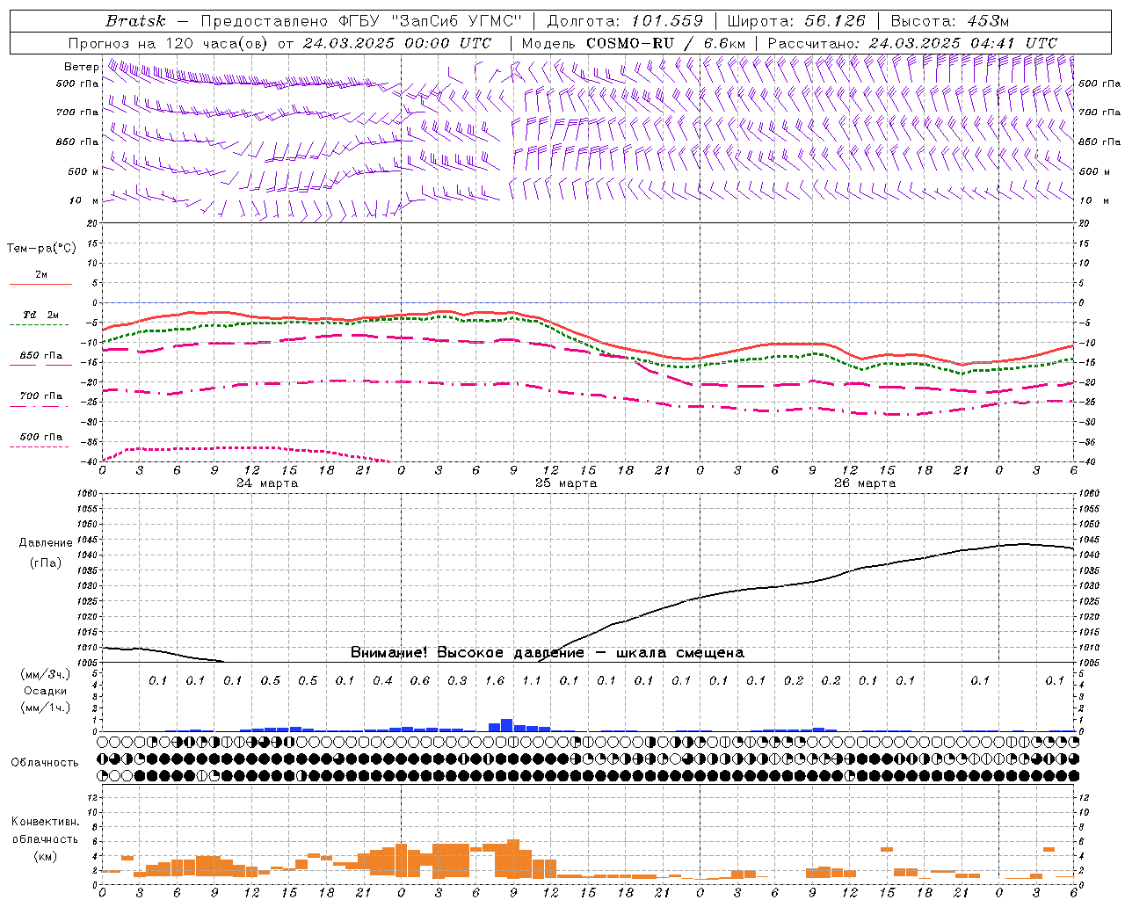
Task: Click the solid red 2м legend line
Action: point(40,285)
